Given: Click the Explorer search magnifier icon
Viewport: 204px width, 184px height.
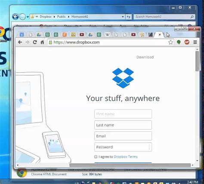Looking at the screenshot, I should tap(192, 17).
